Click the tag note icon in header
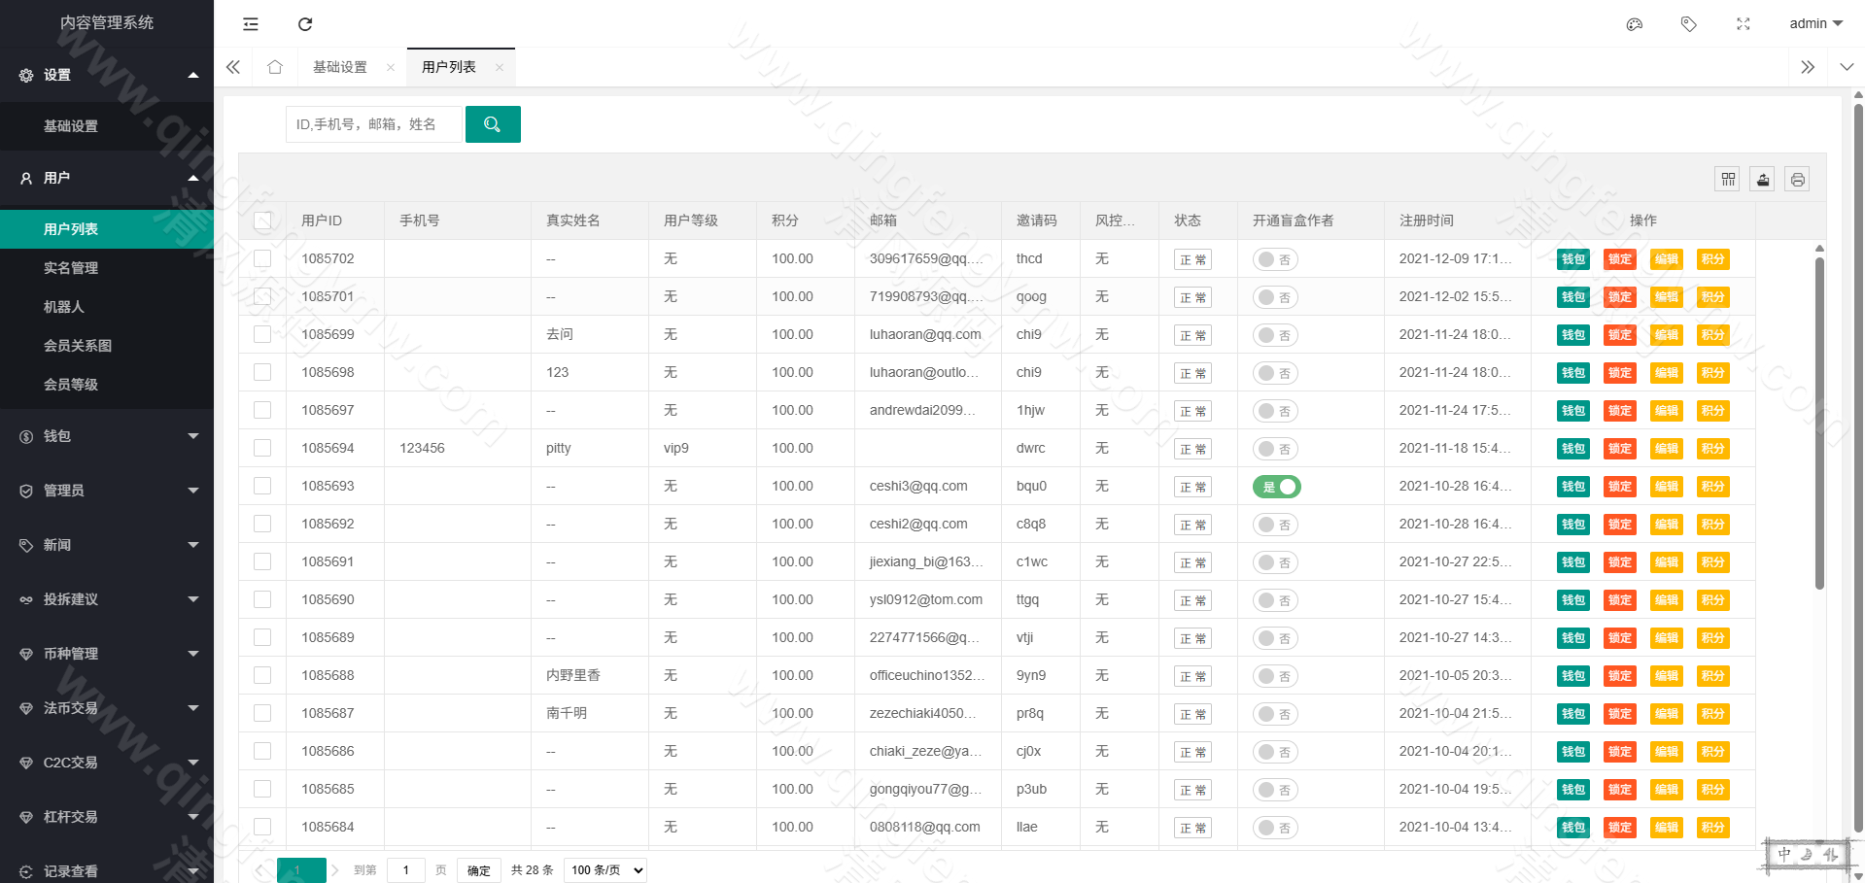The width and height of the screenshot is (1865, 883). tap(1689, 24)
